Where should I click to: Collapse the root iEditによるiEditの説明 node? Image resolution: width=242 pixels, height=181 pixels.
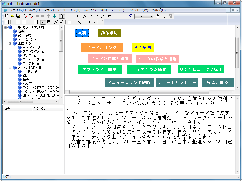[6, 27]
